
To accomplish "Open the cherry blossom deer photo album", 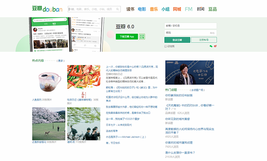I will 49,124.
